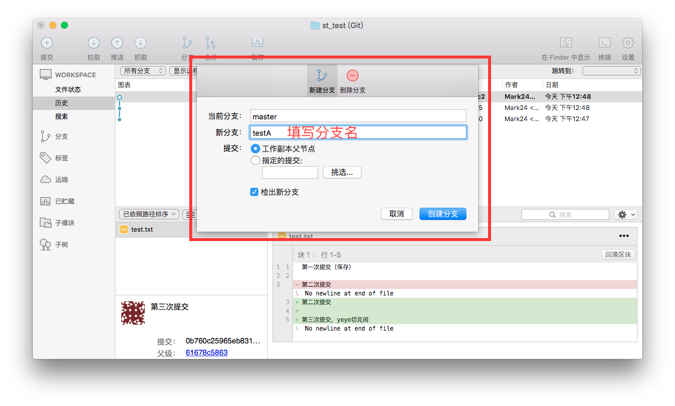Click 在 Finder 中显示 toolbar icon
This screenshot has width=675, height=406.
[565, 43]
